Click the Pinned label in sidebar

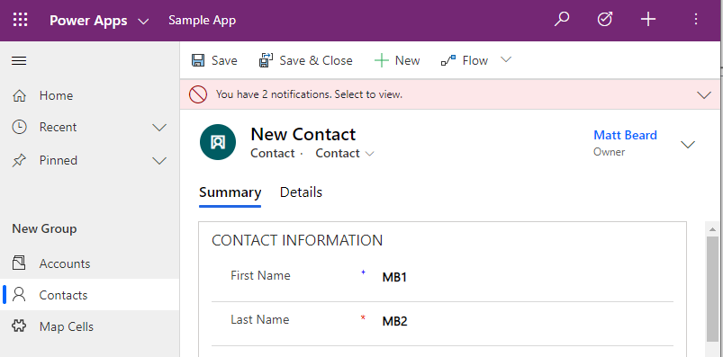(x=59, y=160)
